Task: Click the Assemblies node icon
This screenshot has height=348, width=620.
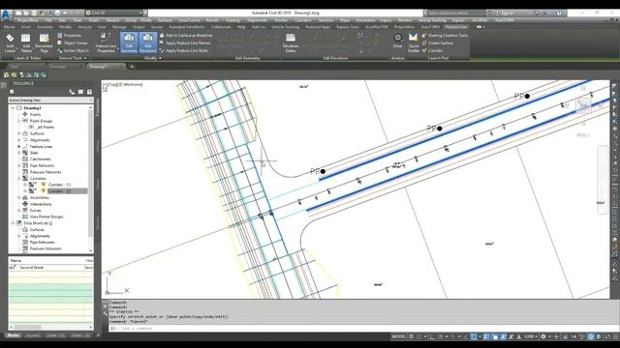Action: [25, 197]
